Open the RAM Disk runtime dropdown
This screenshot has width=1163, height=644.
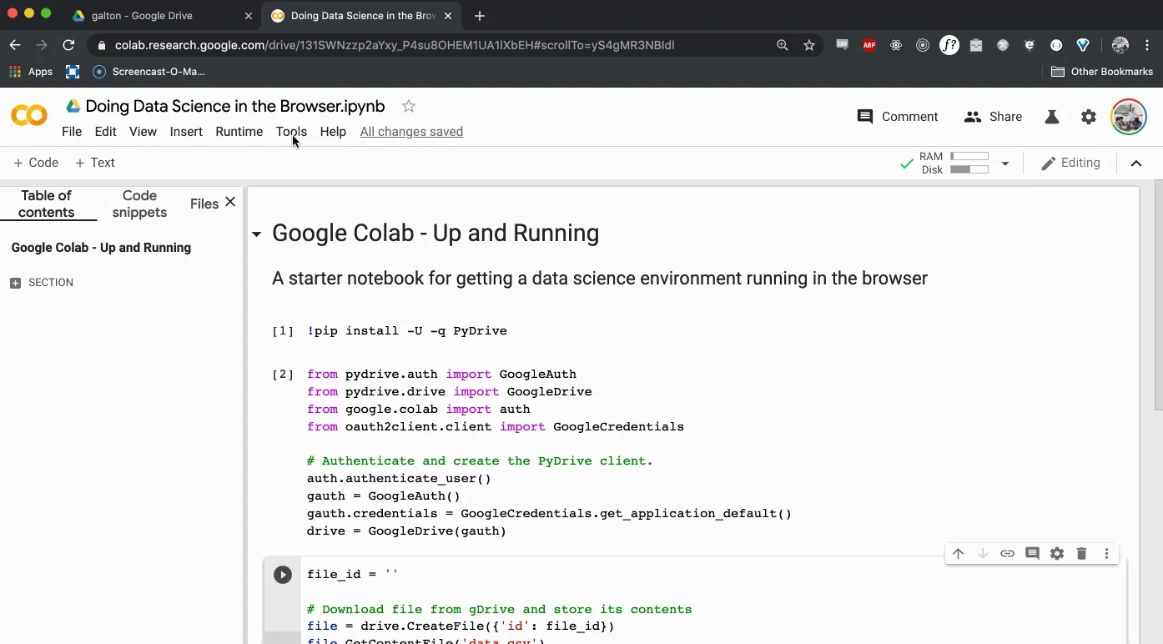[1005, 164]
